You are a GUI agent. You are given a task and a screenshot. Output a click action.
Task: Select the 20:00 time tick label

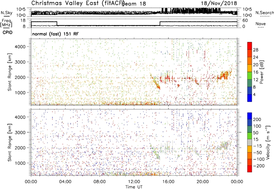click(203, 181)
